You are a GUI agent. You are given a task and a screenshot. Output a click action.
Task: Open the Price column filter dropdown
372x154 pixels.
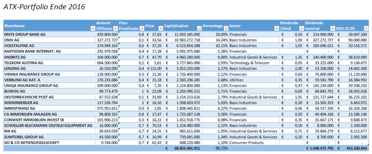[x=161, y=29]
